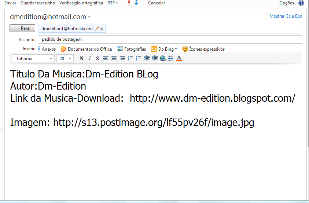Edit recipient dmedition1@hotmail.com with pencil icon
Image resolution: width=309 pixels, height=203 pixels.
[x=97, y=29]
